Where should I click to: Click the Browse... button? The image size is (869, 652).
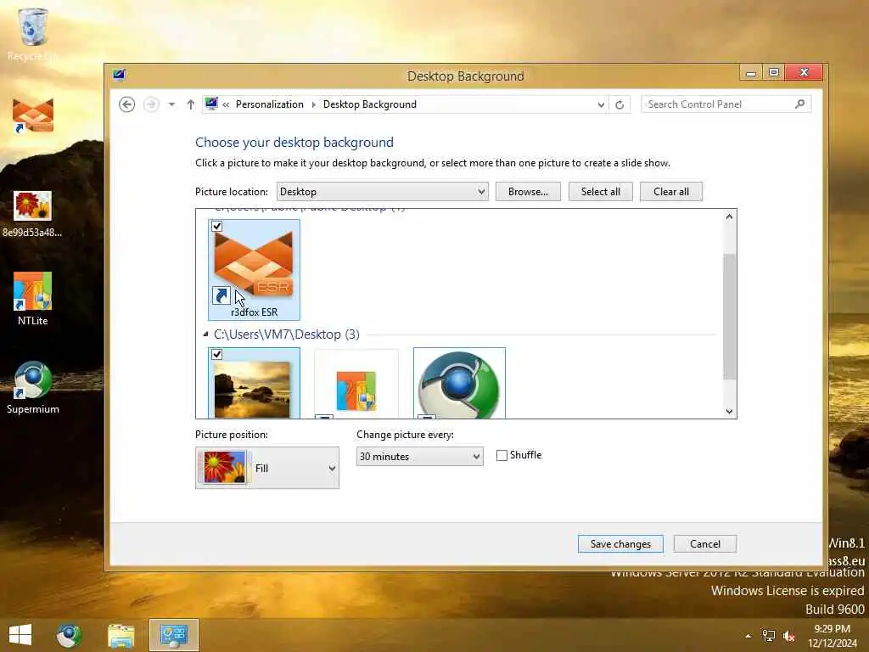click(528, 192)
